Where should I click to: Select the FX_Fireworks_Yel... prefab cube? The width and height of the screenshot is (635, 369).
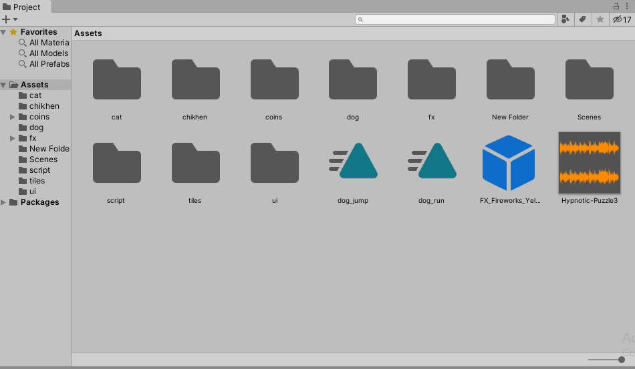pos(509,163)
